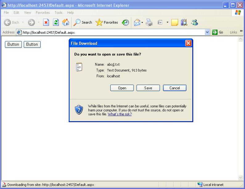Maximize the Internet Explorer window
This screenshot has width=245, height=189.
coord(233,5)
